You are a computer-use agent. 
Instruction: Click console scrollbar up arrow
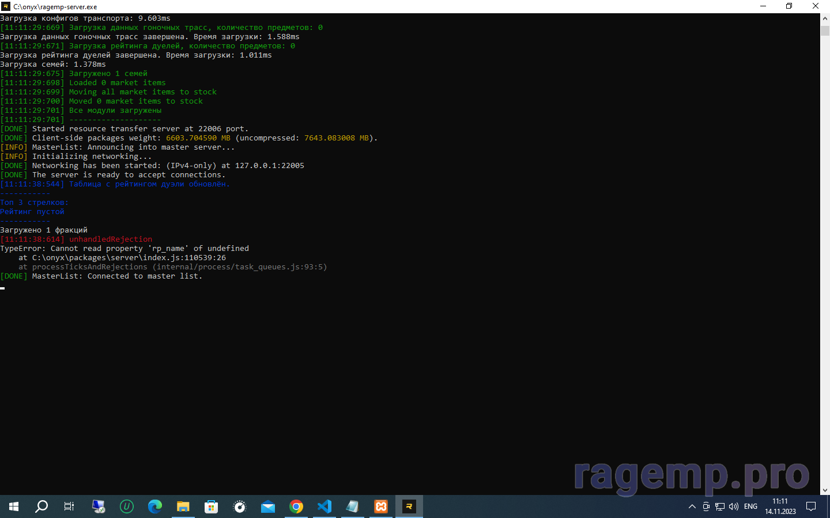825,18
